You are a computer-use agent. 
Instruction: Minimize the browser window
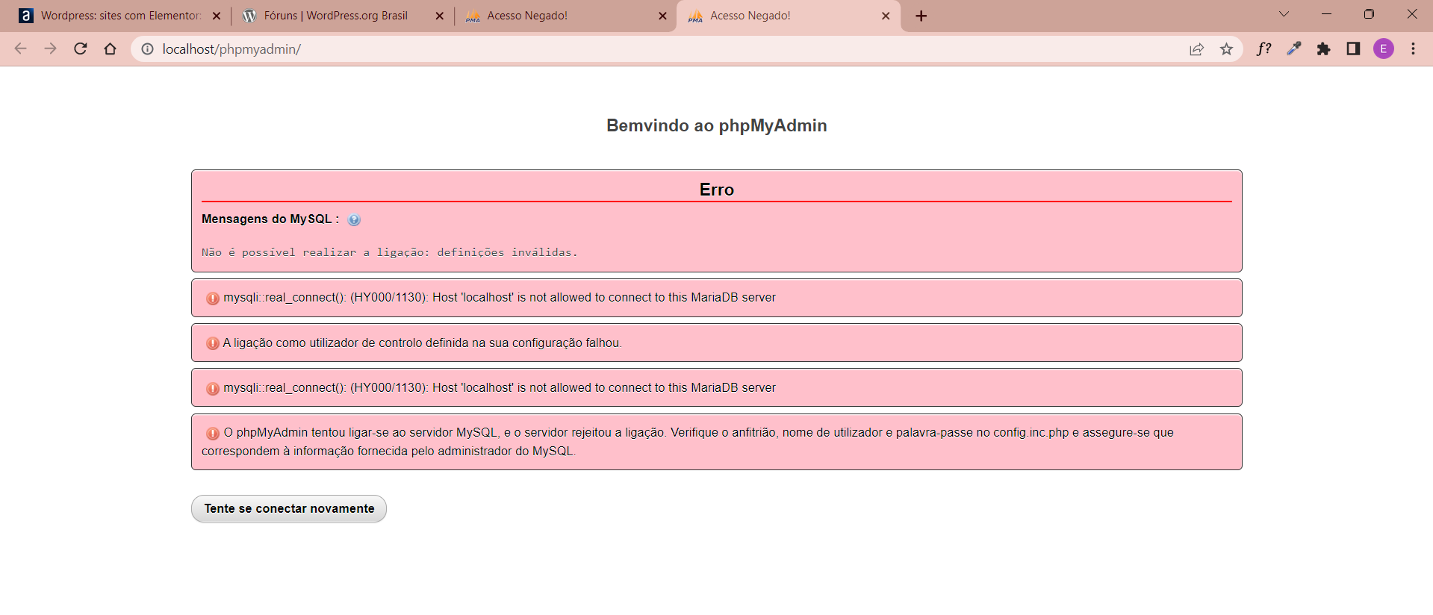[x=1326, y=14]
